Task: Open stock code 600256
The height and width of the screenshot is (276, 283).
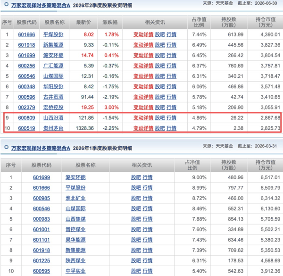Action: point(26,66)
